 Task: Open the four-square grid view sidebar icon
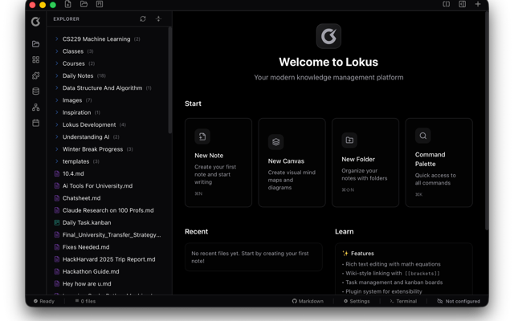35,59
